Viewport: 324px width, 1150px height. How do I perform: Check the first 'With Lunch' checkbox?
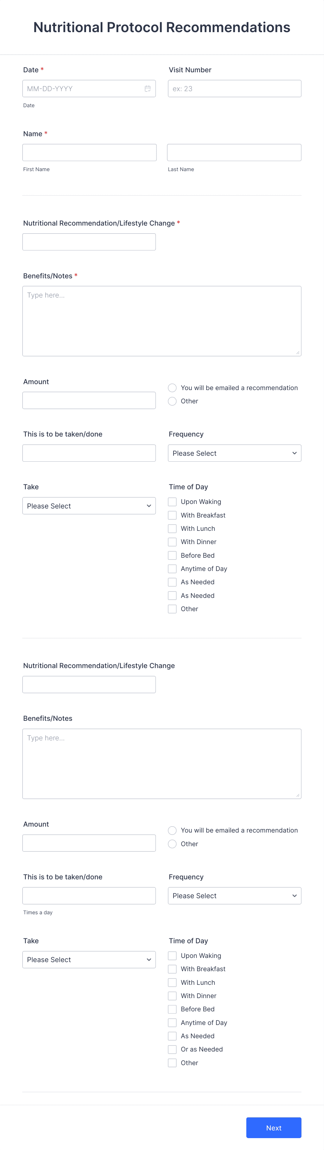click(172, 529)
